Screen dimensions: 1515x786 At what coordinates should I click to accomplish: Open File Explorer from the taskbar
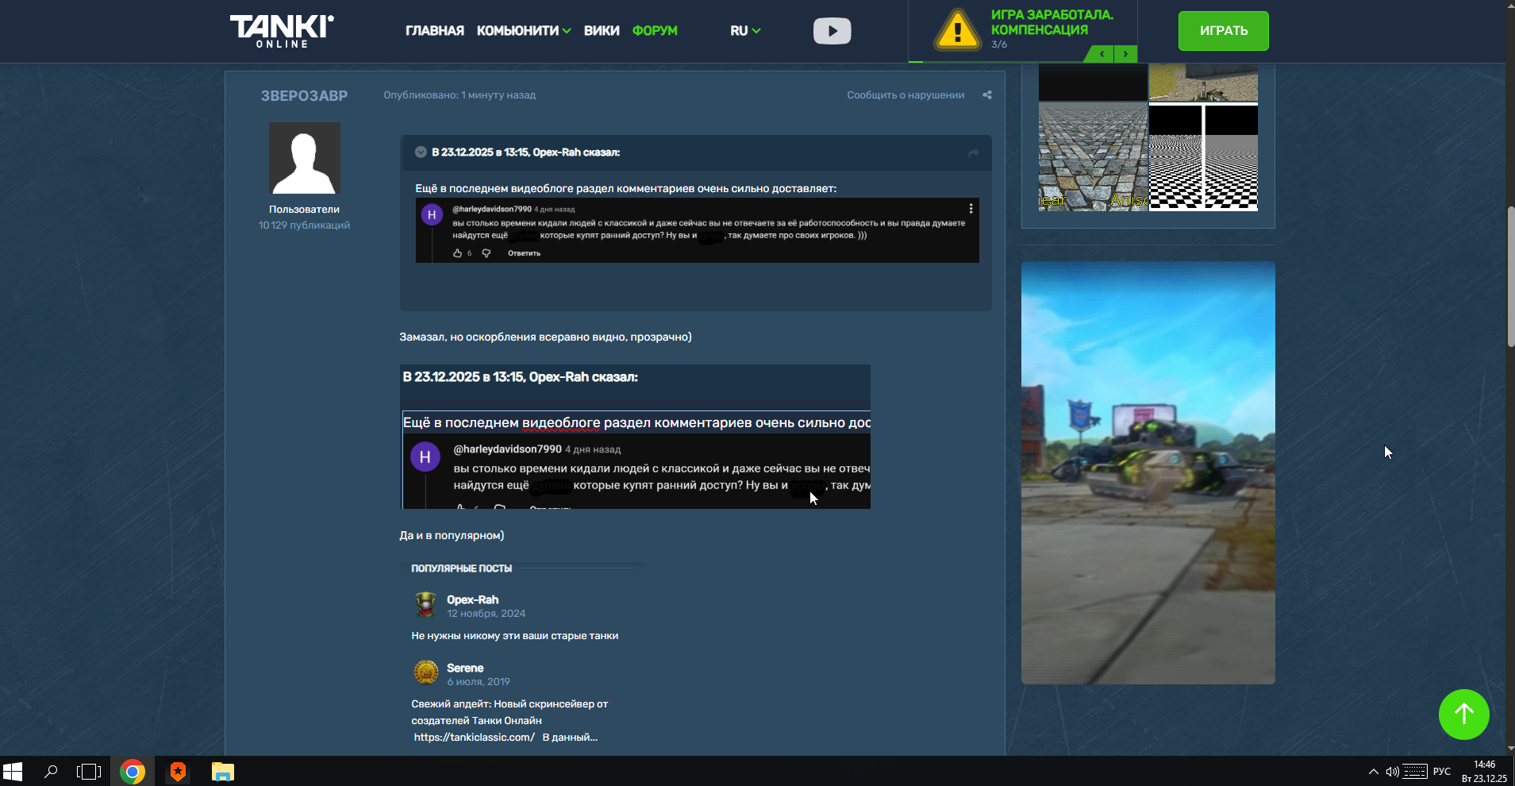[x=223, y=772]
